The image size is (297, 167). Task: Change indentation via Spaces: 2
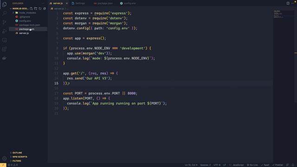(x=205, y=165)
